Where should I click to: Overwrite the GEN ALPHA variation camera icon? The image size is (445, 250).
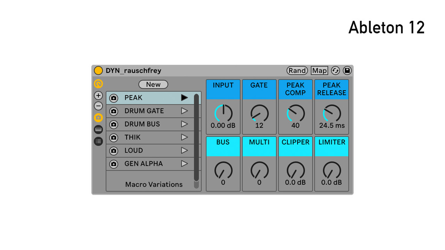pyautogui.click(x=113, y=164)
